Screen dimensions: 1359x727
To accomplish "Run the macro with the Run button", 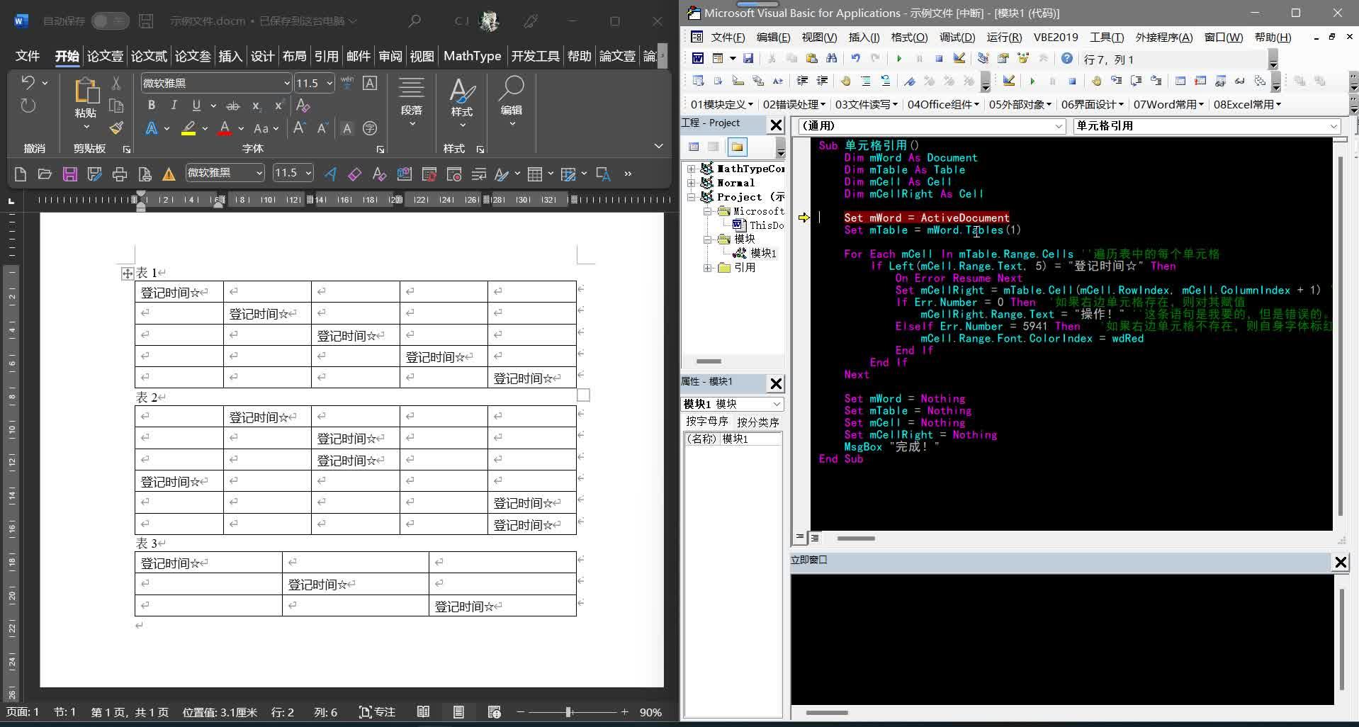I will [898, 60].
